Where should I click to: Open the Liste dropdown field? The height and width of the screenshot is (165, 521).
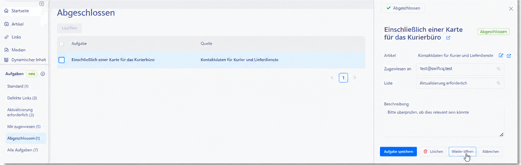(460, 83)
